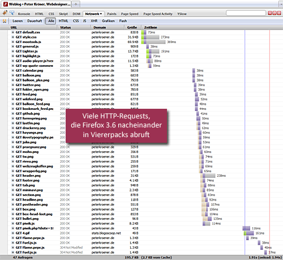Click the Weblog Peter Kröner browser tab
The width and height of the screenshot is (283, 260).
click(x=37, y=4)
